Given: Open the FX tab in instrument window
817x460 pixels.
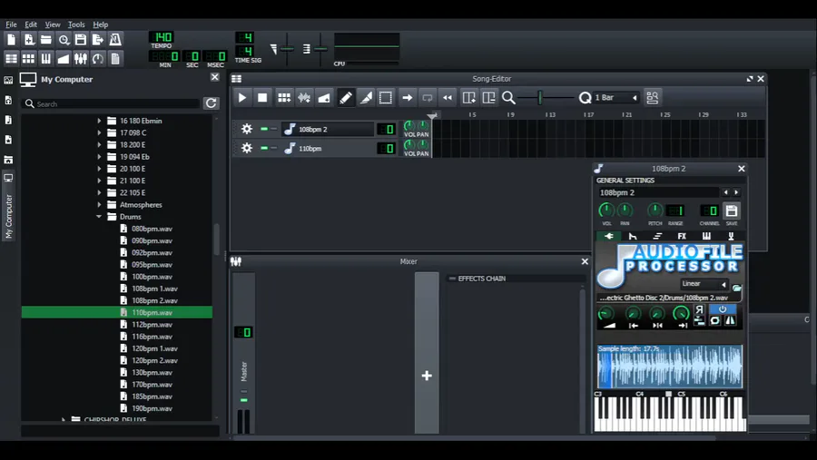Looking at the screenshot, I should tap(682, 236).
